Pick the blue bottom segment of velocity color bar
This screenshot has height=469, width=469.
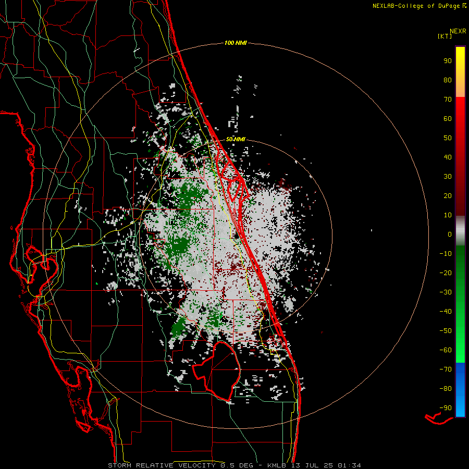pyautogui.click(x=460, y=390)
